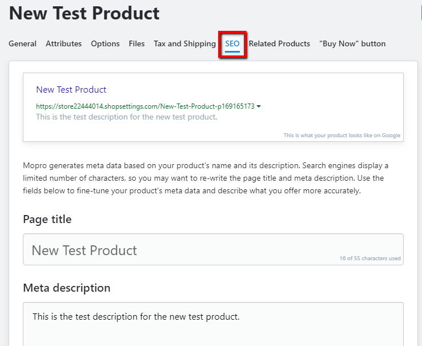Open the Options tab
The height and width of the screenshot is (346, 422).
[x=105, y=43]
